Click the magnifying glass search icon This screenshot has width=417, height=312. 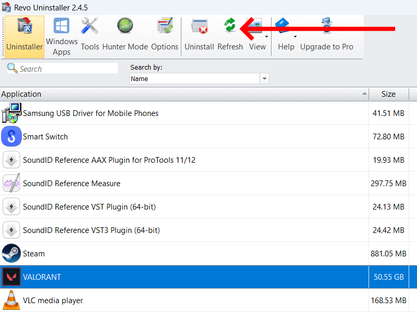pos(11,68)
